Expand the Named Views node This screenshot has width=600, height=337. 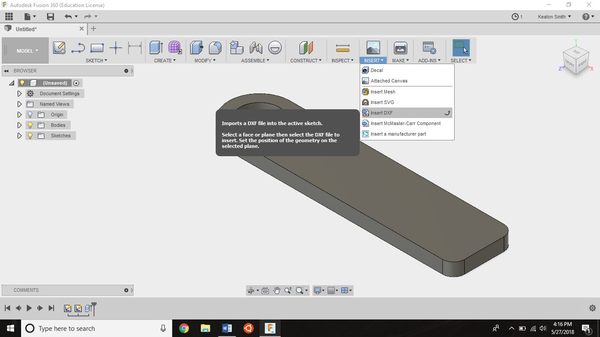pyautogui.click(x=19, y=104)
